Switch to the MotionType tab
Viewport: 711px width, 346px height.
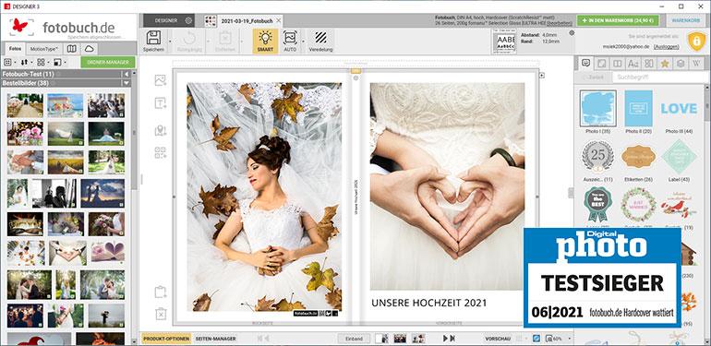(44, 49)
